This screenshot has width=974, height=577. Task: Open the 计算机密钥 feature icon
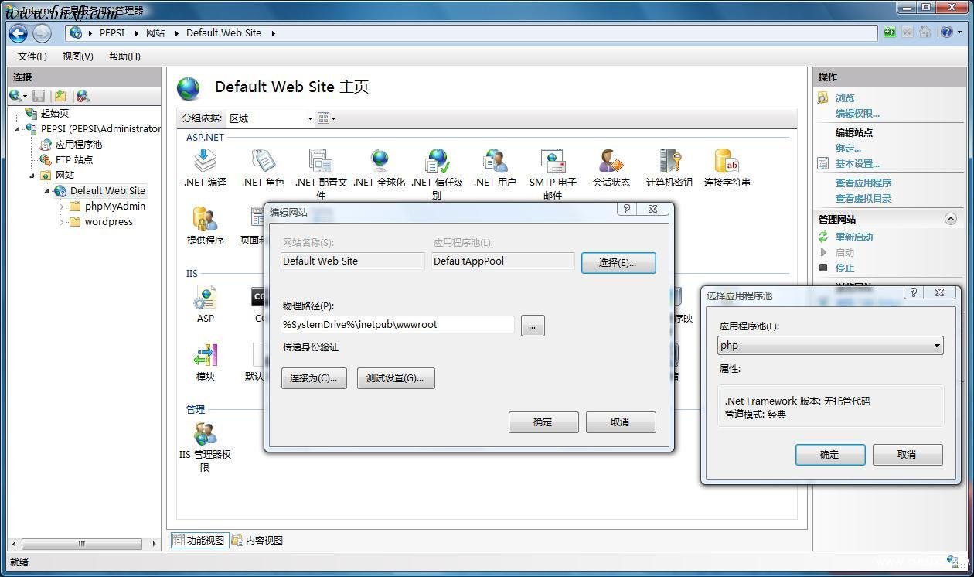click(668, 162)
